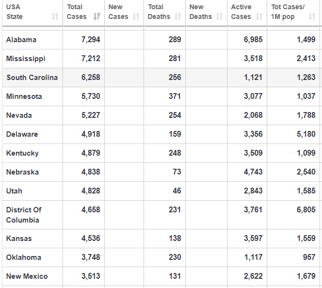Screen dimensions: 322x288
Task: Select Nebraska in the state list
Action: coord(23,172)
